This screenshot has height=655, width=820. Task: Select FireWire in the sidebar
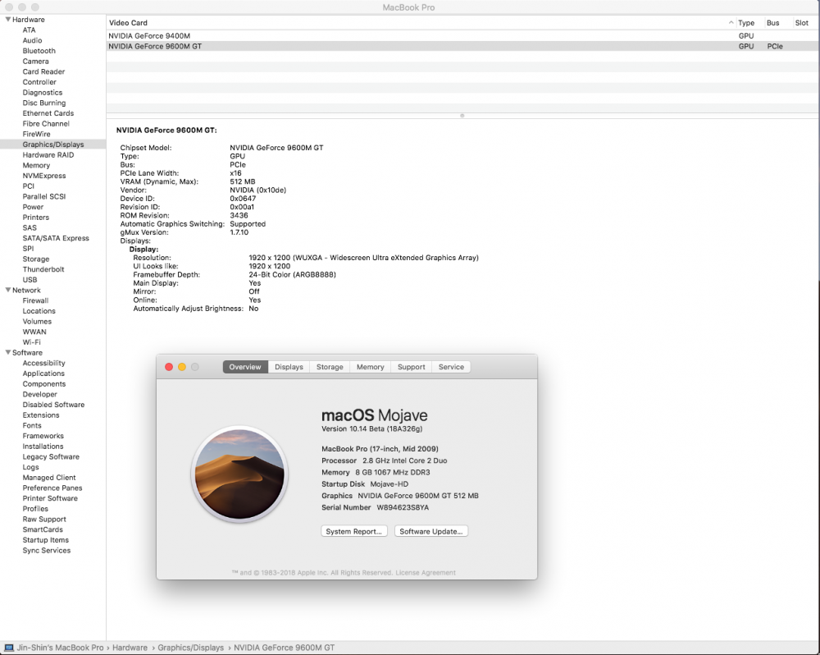(37, 134)
